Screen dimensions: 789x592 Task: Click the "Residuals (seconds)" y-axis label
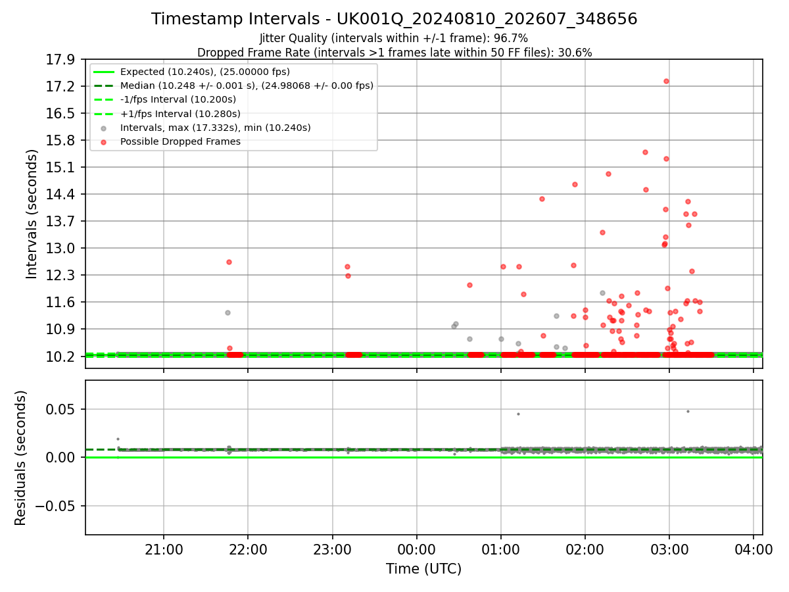pos(20,458)
